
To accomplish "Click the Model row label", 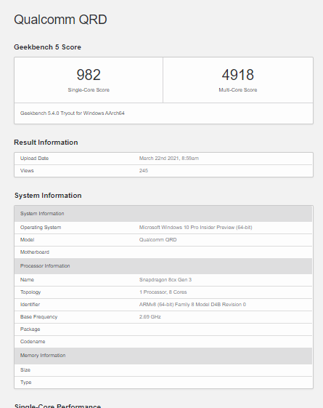I will [x=28, y=240].
